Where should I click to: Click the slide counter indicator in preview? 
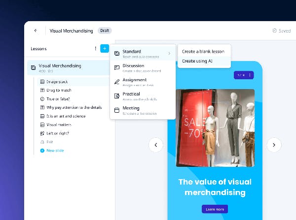pos(241,75)
